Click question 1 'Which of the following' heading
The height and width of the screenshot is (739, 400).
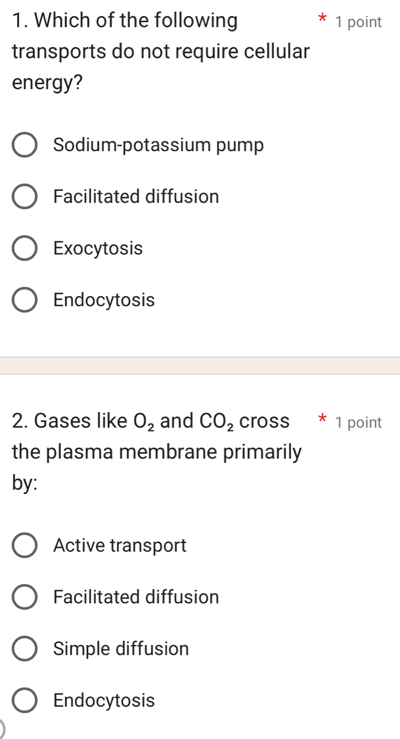click(125, 22)
